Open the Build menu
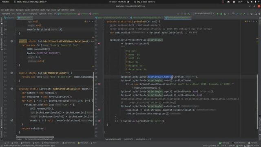 (43, 10)
